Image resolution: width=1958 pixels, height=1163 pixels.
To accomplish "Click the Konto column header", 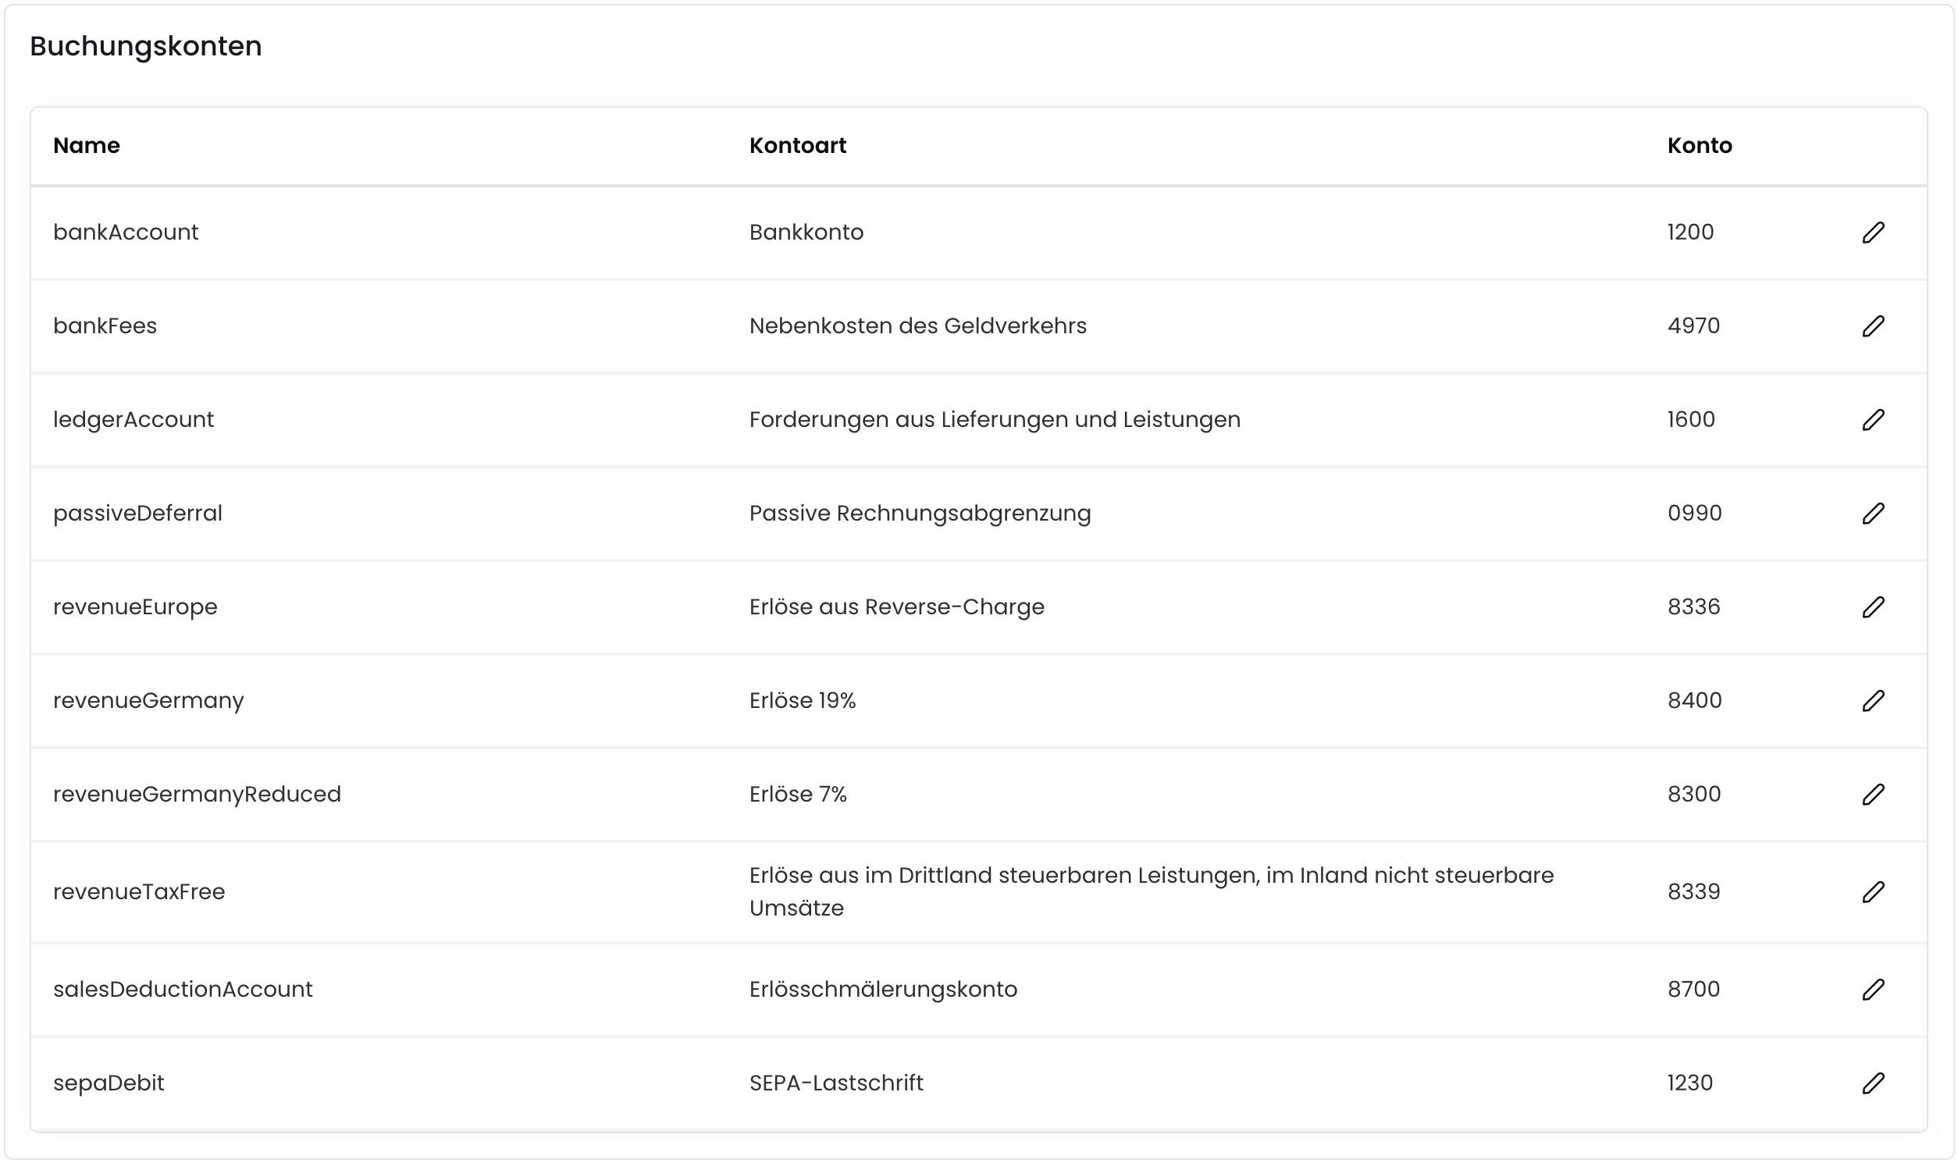I will 1699,146.
